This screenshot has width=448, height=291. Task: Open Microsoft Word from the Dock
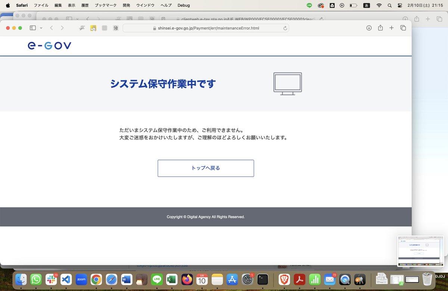click(127, 279)
